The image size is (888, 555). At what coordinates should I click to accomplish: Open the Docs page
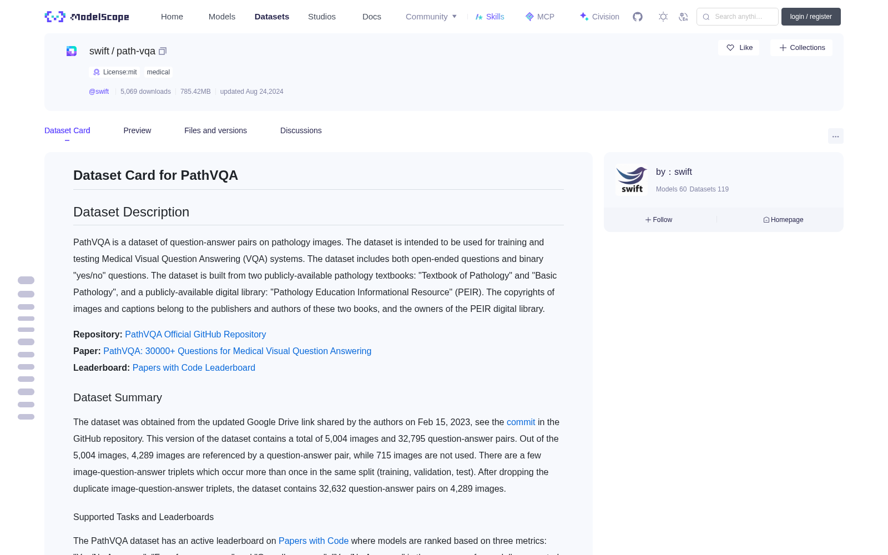(x=372, y=17)
